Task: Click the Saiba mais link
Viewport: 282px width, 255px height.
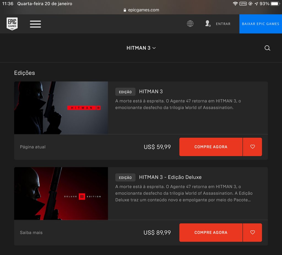Action: pos(31,232)
